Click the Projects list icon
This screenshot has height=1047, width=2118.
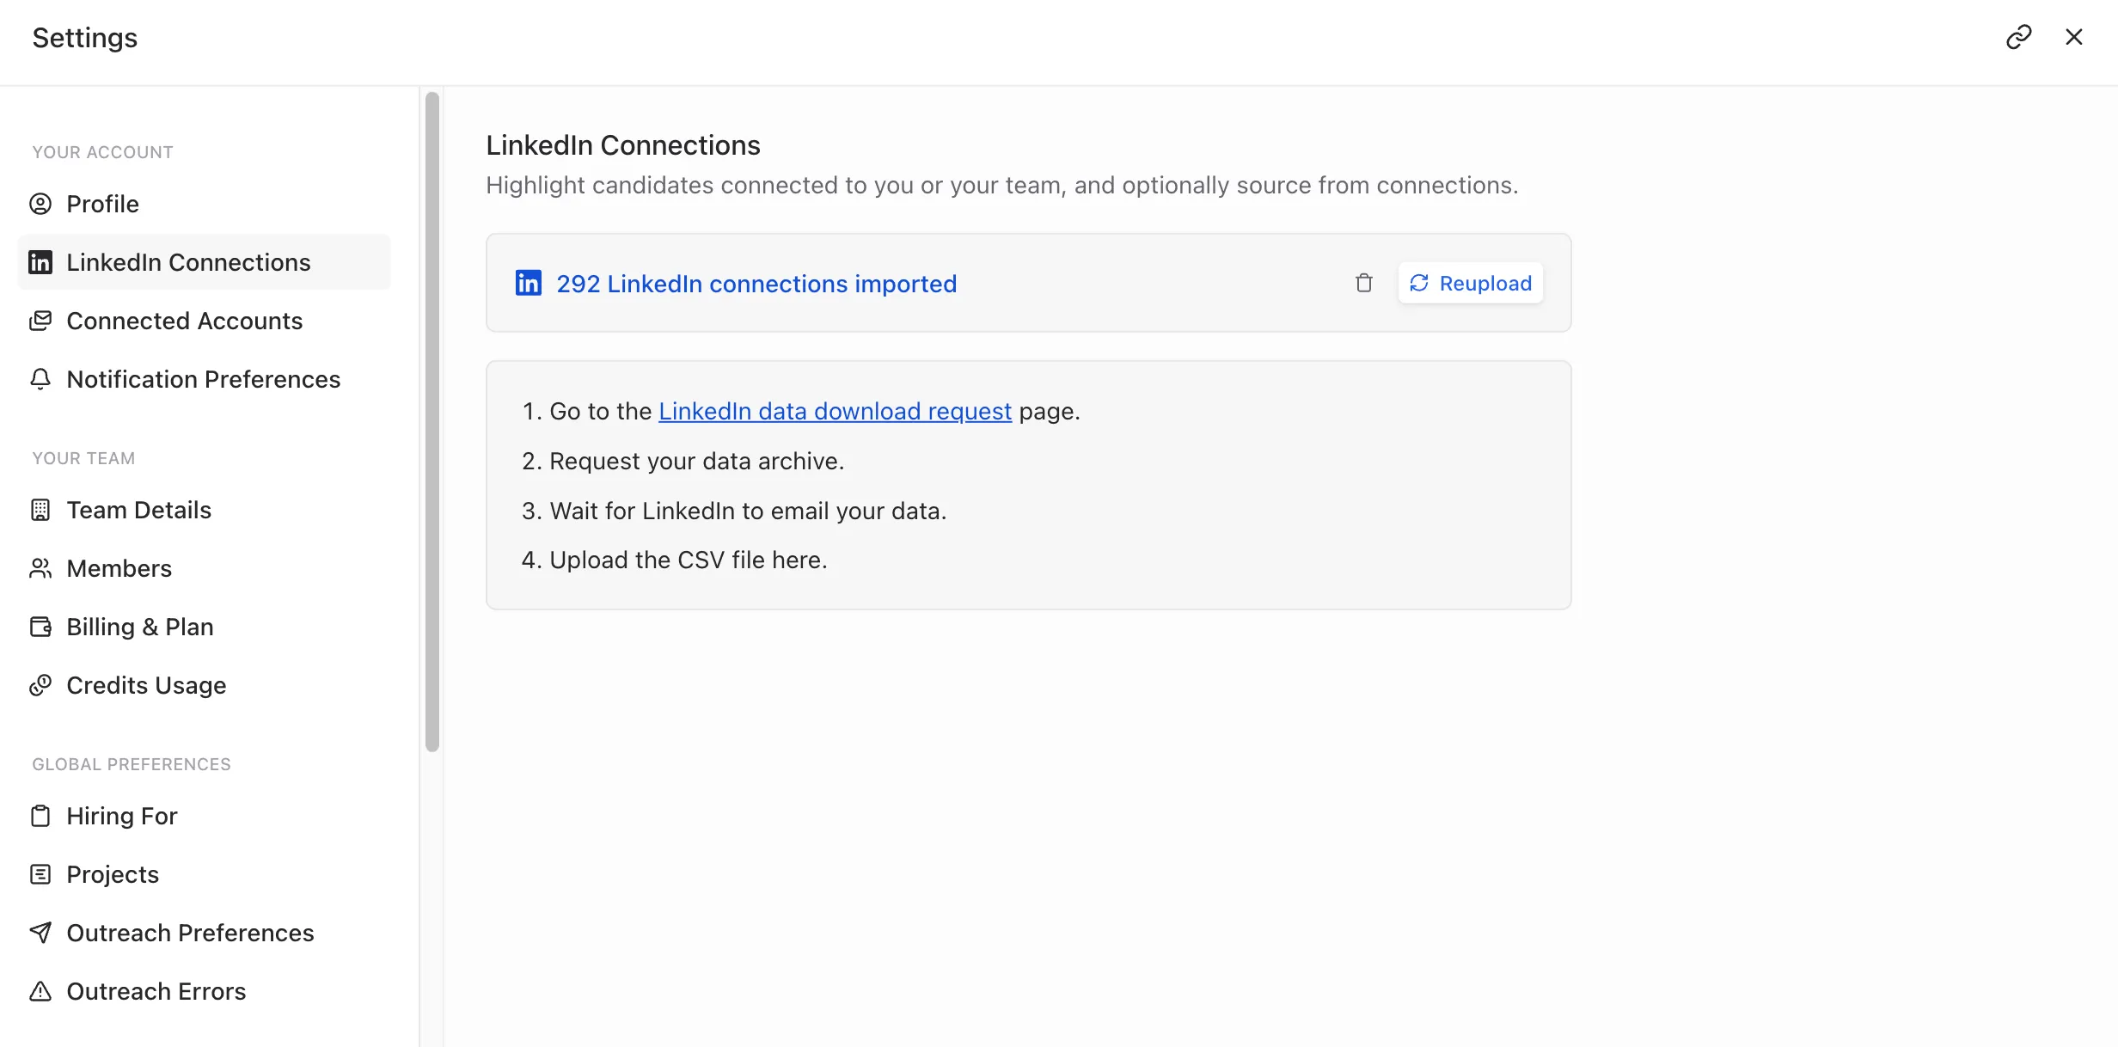pos(40,874)
